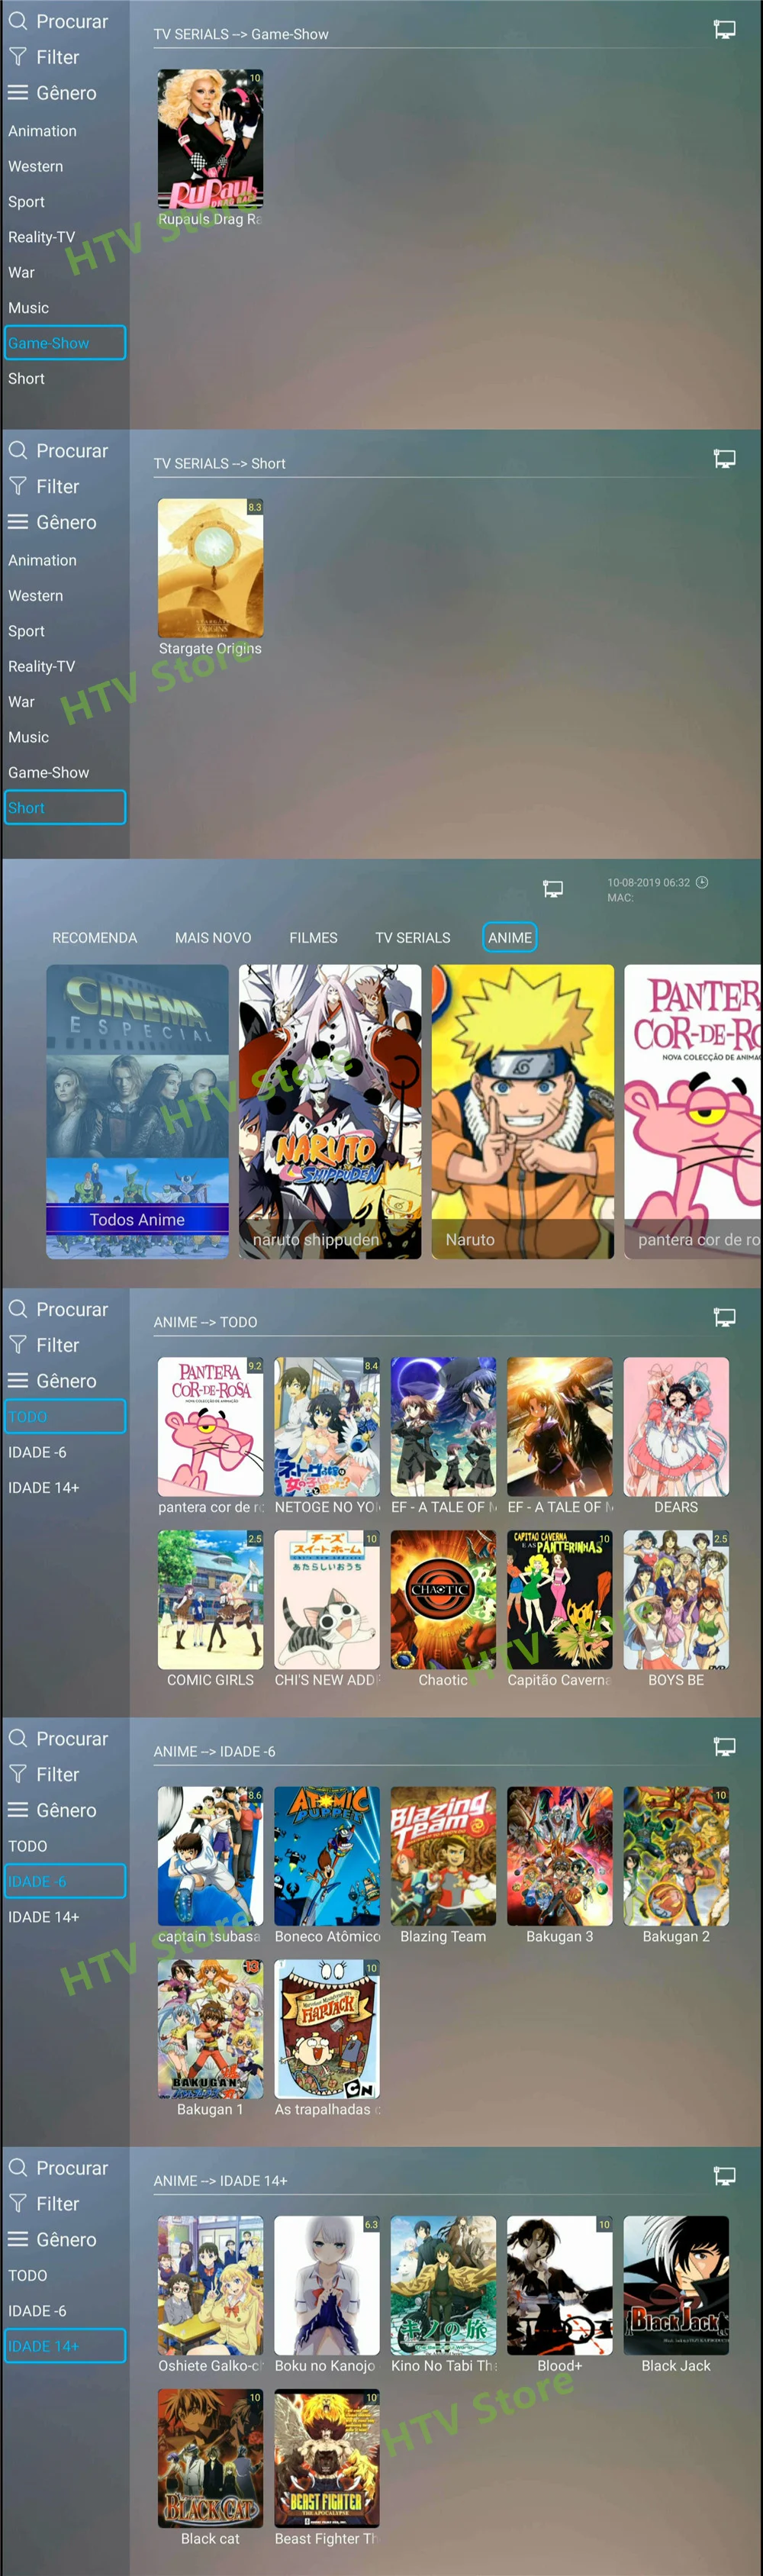Choose Music genre in the Short screen sidebar
Image resolution: width=763 pixels, height=2576 pixels.
click(x=28, y=737)
